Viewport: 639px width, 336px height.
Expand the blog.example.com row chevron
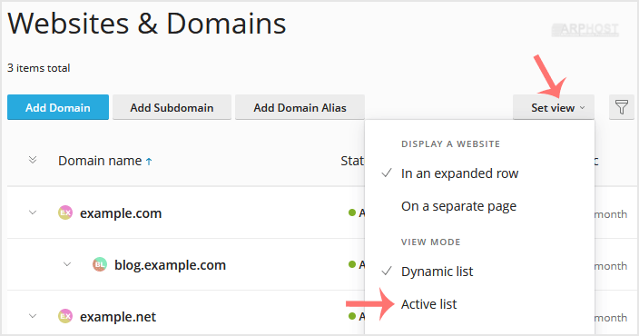pyautogui.click(x=67, y=264)
